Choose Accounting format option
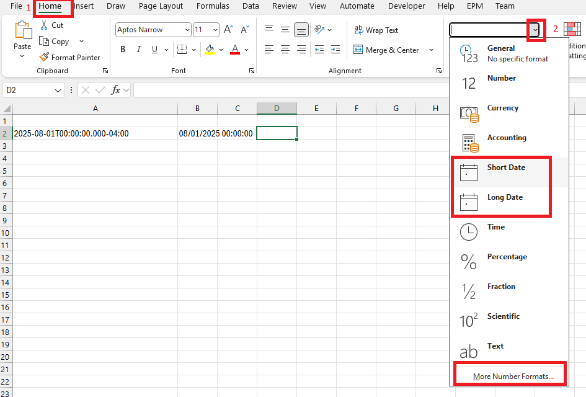 click(x=509, y=143)
